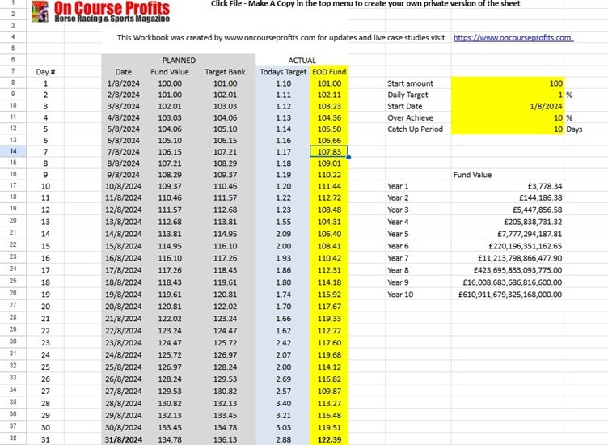Image resolution: width=608 pixels, height=445 pixels.
Task: Select the highlighted EOD Fund cell 107.83
Action: point(329,151)
